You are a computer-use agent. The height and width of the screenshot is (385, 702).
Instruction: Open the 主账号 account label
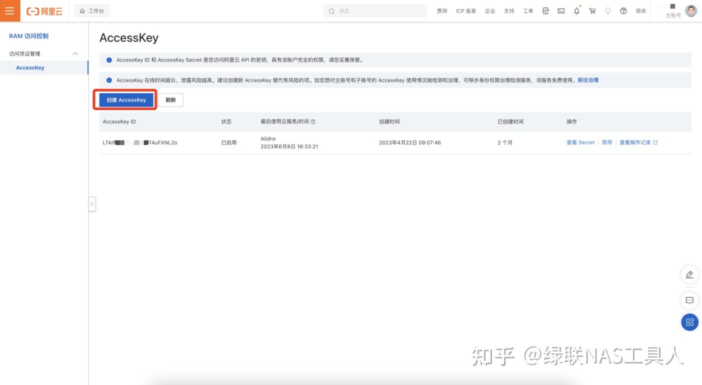tap(673, 15)
